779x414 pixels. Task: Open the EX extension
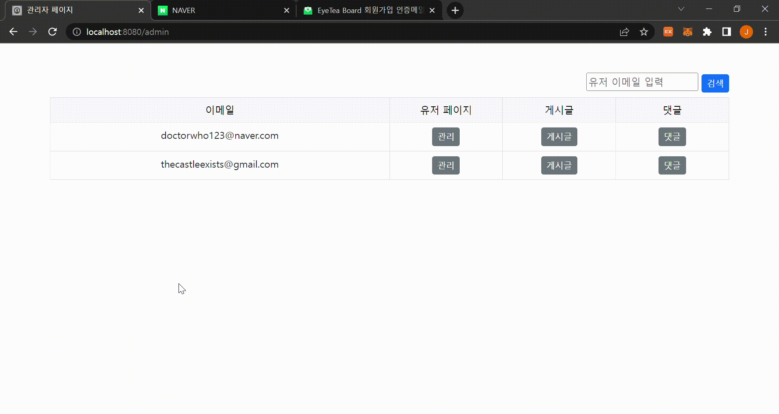668,32
